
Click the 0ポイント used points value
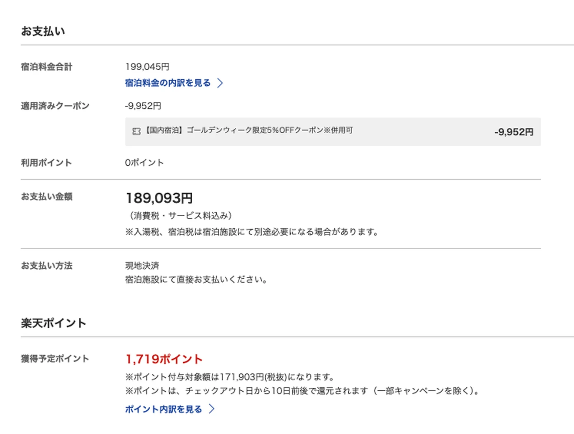coord(144,163)
